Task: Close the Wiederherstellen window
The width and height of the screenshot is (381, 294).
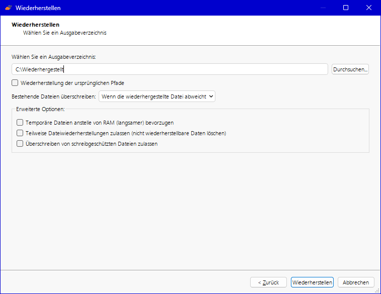Action: (369, 8)
